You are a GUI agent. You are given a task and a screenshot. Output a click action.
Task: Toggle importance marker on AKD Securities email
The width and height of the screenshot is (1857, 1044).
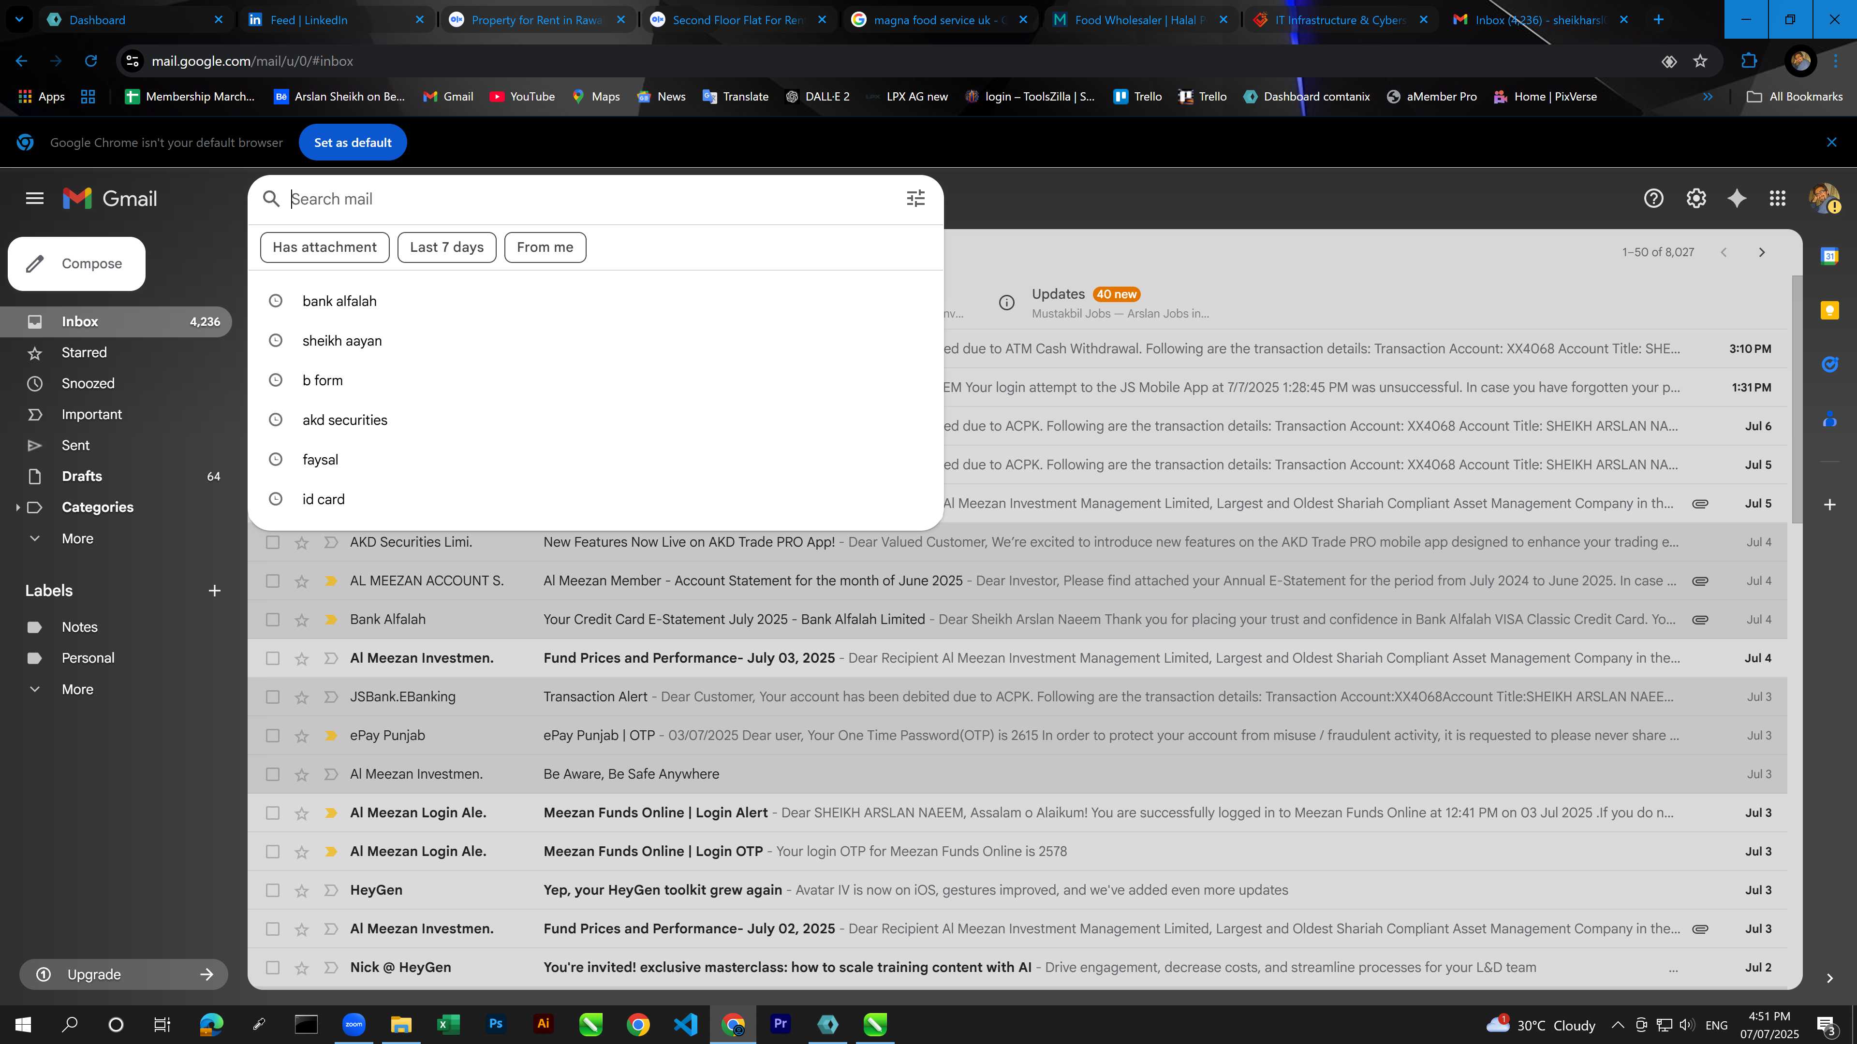331,542
